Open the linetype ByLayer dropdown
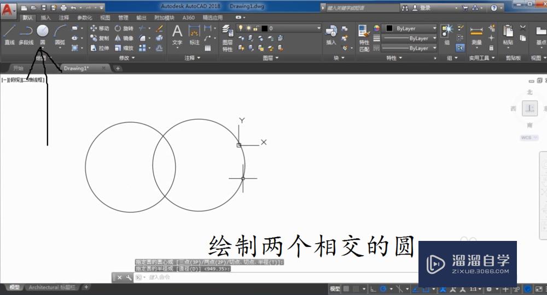547x295 pixels. click(x=409, y=48)
